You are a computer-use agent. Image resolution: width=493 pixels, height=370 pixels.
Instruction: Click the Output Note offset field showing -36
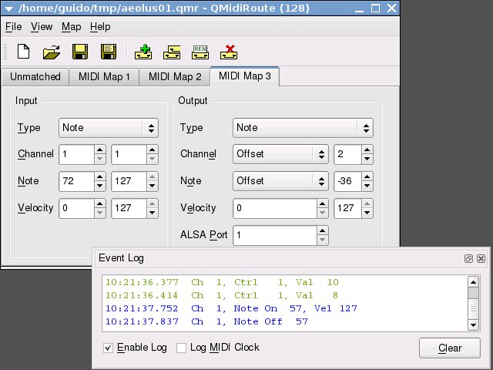click(x=347, y=181)
